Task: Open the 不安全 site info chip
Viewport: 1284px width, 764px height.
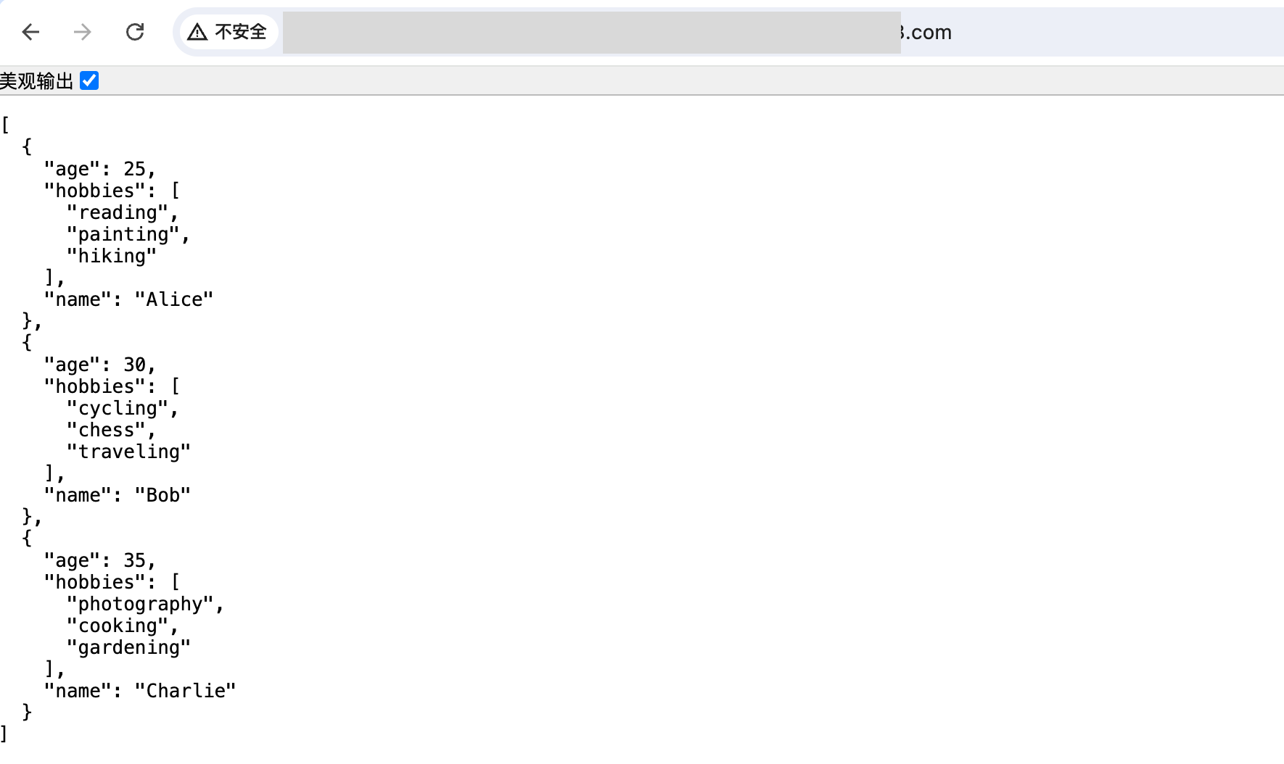Action: pos(229,32)
